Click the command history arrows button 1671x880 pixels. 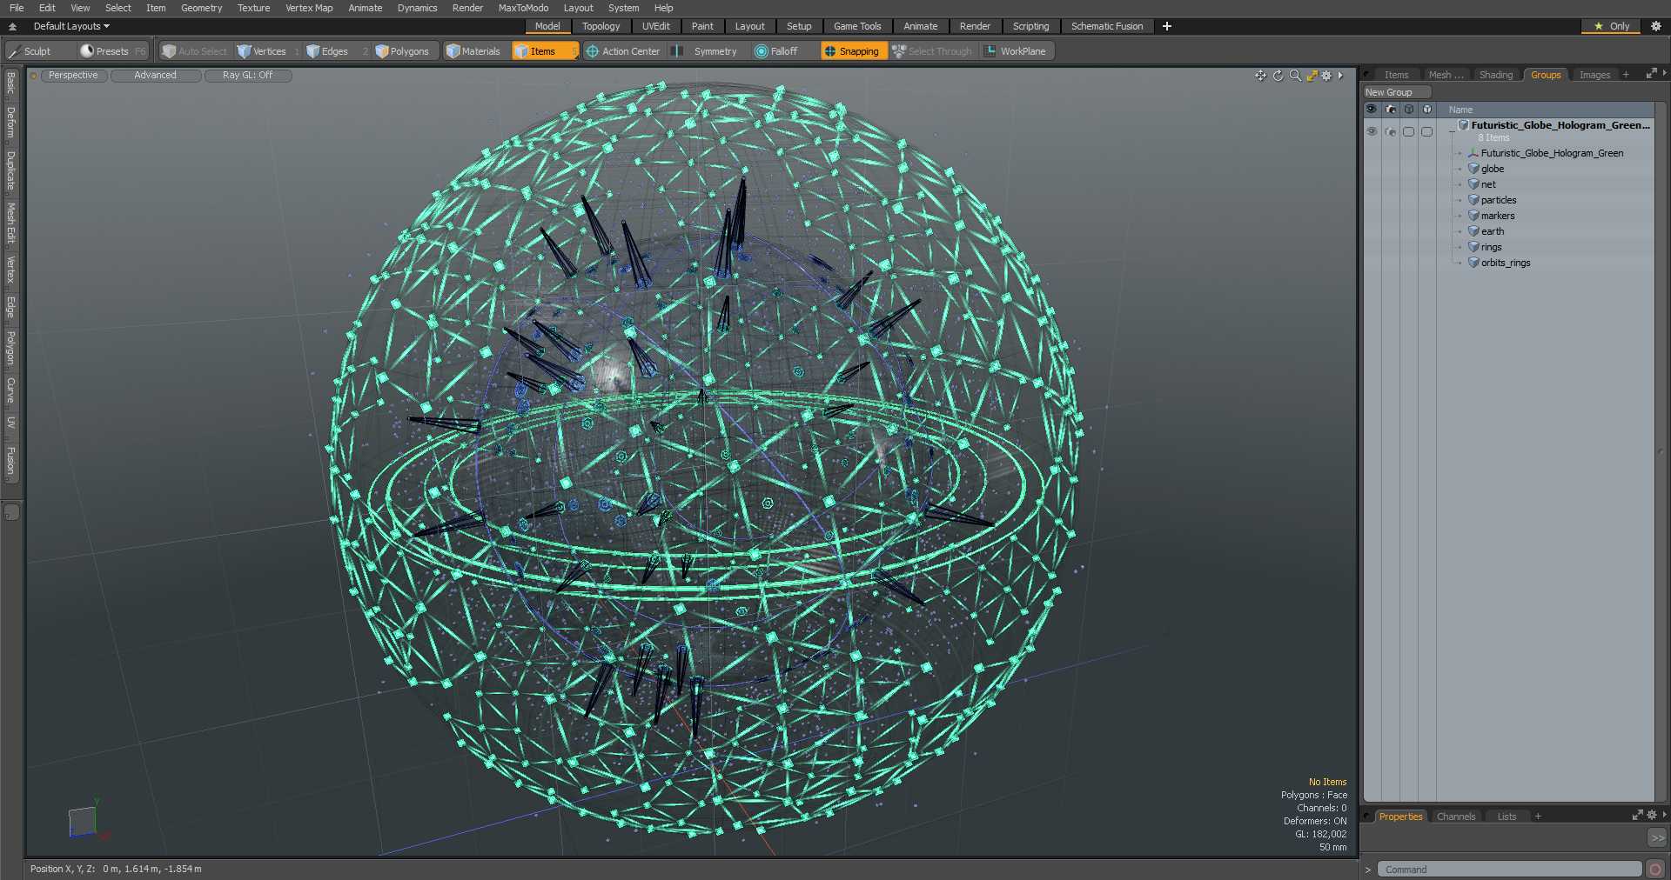1657,837
